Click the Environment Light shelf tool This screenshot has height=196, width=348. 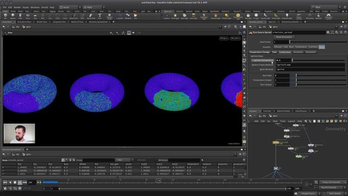238,16
